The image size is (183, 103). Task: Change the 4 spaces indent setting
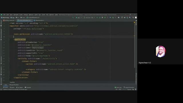[x=129, y=90]
